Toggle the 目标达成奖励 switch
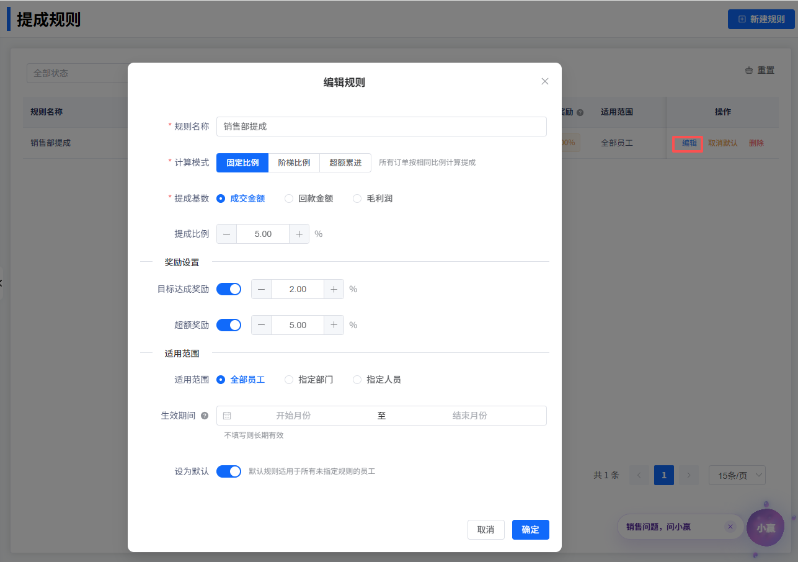798x562 pixels. (228, 289)
